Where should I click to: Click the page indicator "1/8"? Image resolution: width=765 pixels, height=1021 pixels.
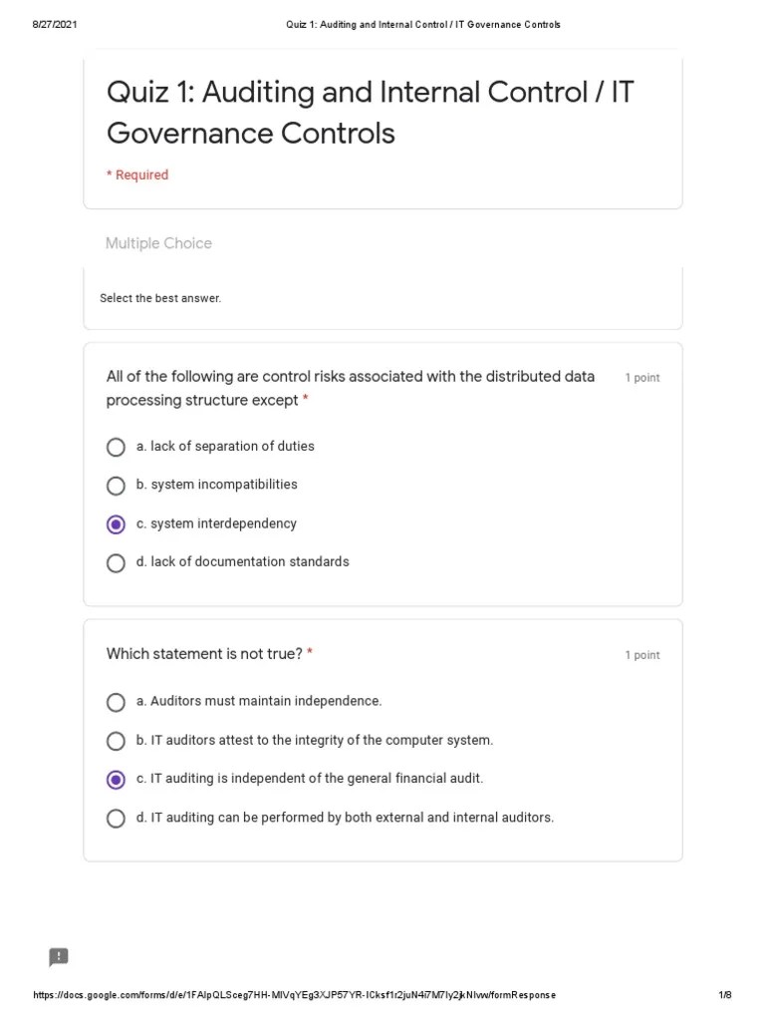[726, 994]
